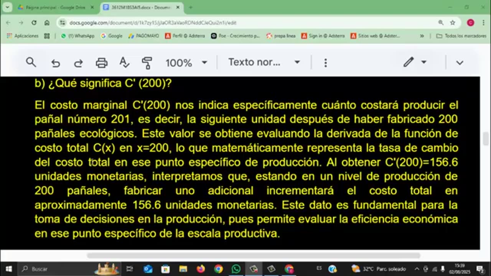Open the Sitios web @ Adsterra bookmark
Image resolution: width=491 pixels, height=276 pixels.
coord(375,36)
